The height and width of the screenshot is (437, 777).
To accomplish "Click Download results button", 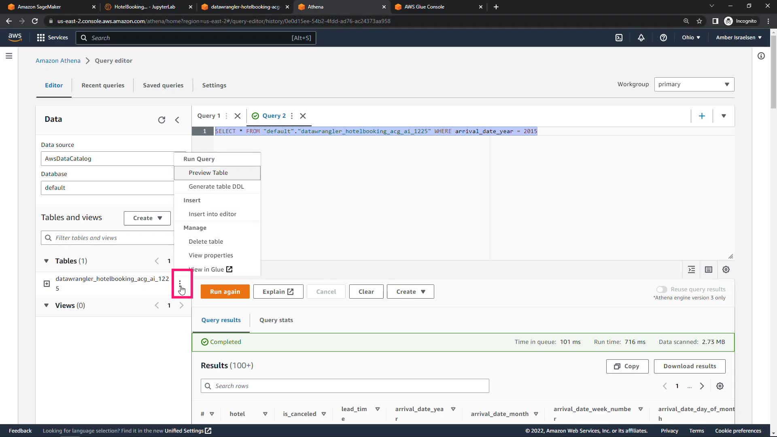I will [x=689, y=366].
